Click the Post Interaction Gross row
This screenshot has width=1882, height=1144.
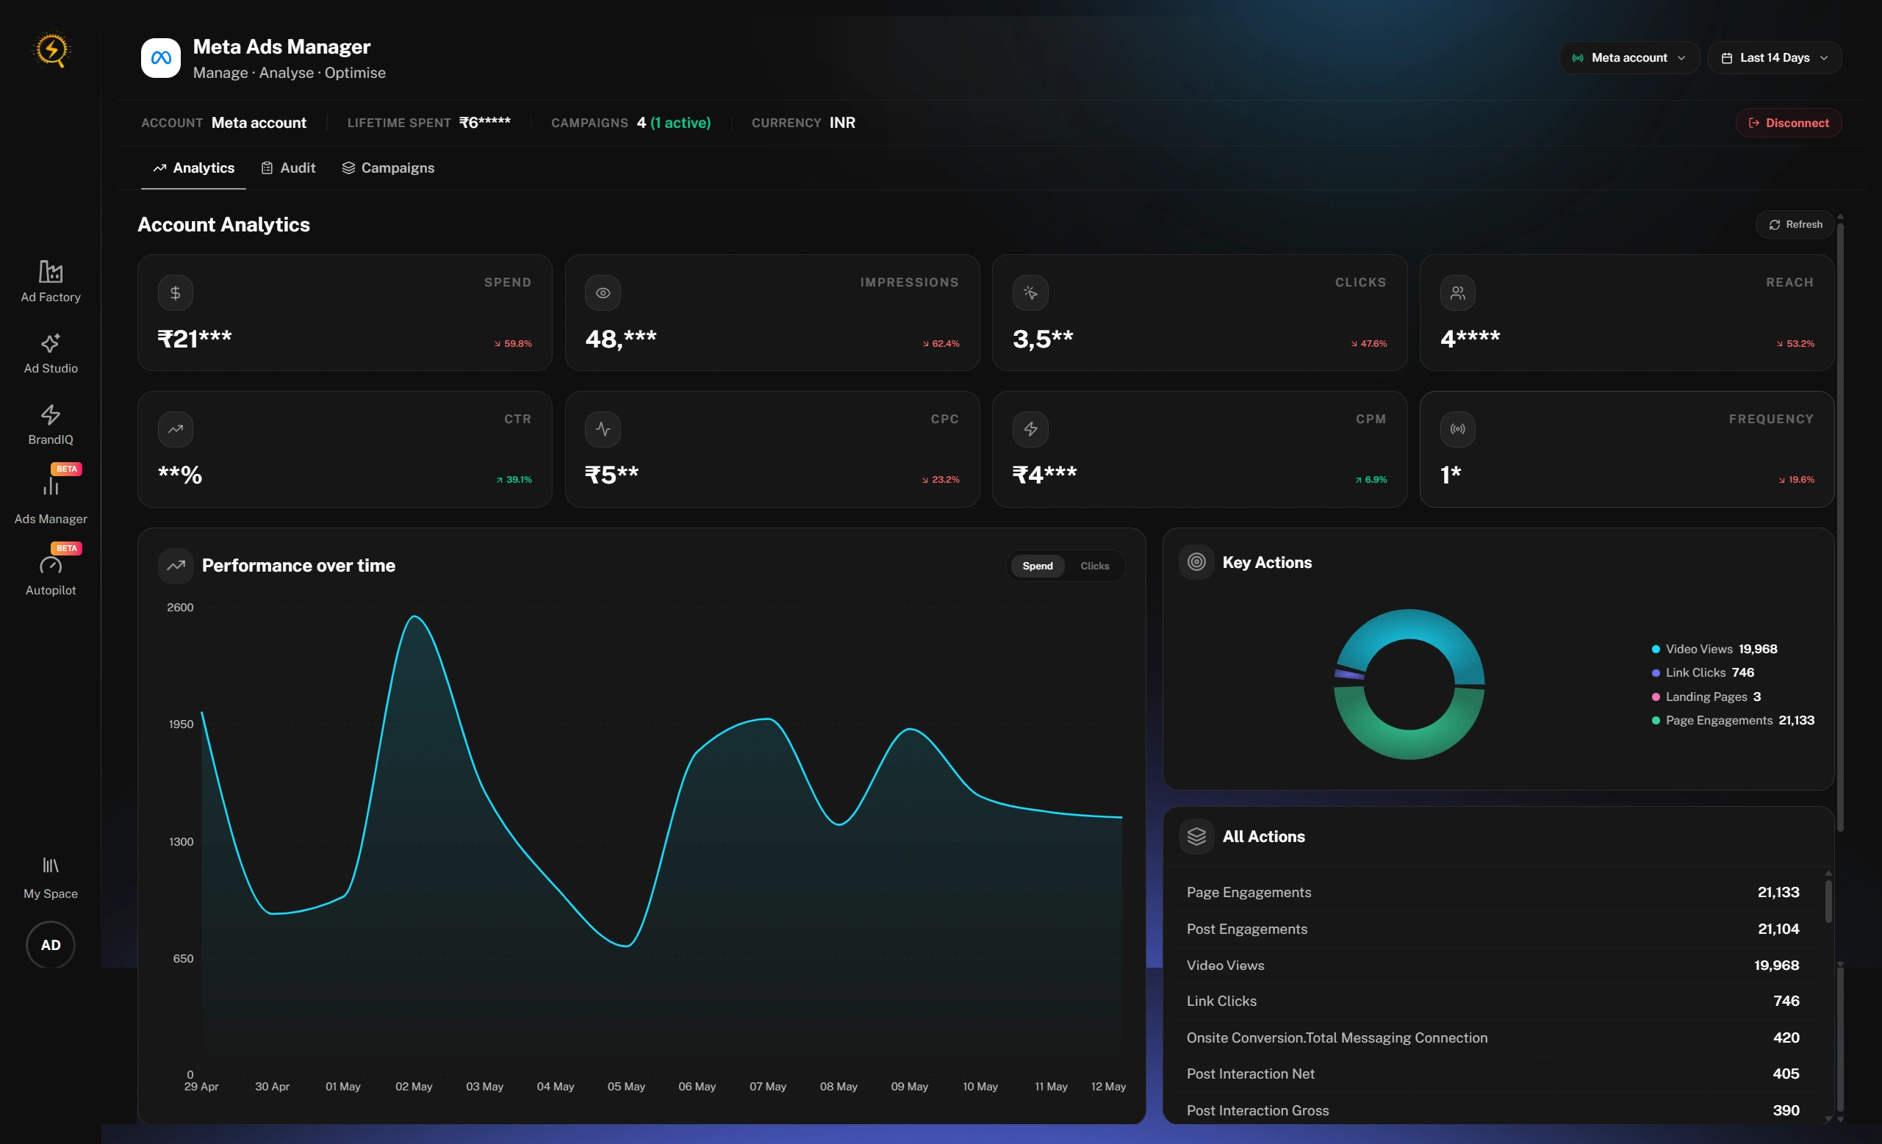click(1493, 1110)
